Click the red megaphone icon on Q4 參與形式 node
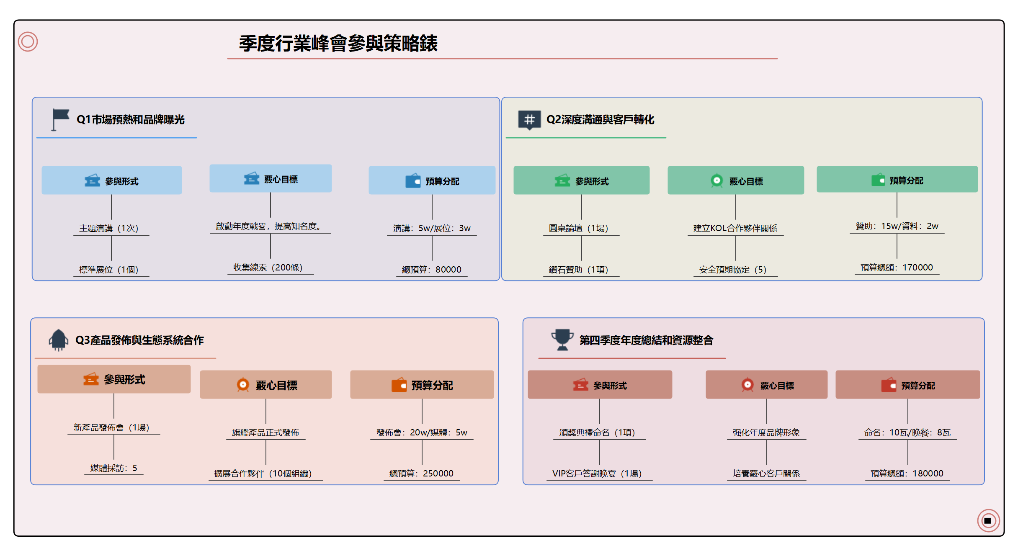 click(x=582, y=385)
